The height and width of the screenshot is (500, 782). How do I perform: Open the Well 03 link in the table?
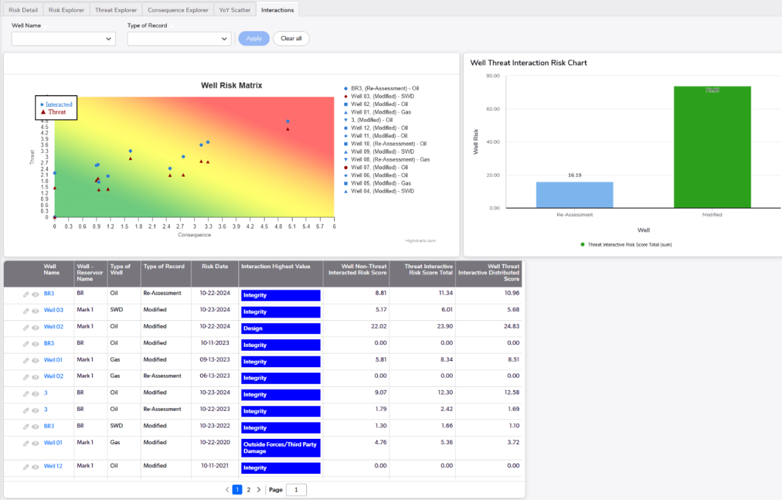click(x=53, y=310)
